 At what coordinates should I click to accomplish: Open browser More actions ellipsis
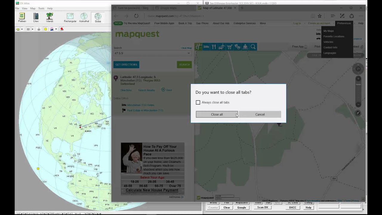[361, 16]
